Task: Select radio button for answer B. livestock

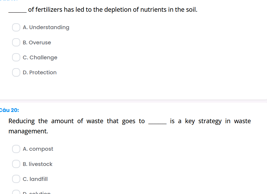Action: 16,164
